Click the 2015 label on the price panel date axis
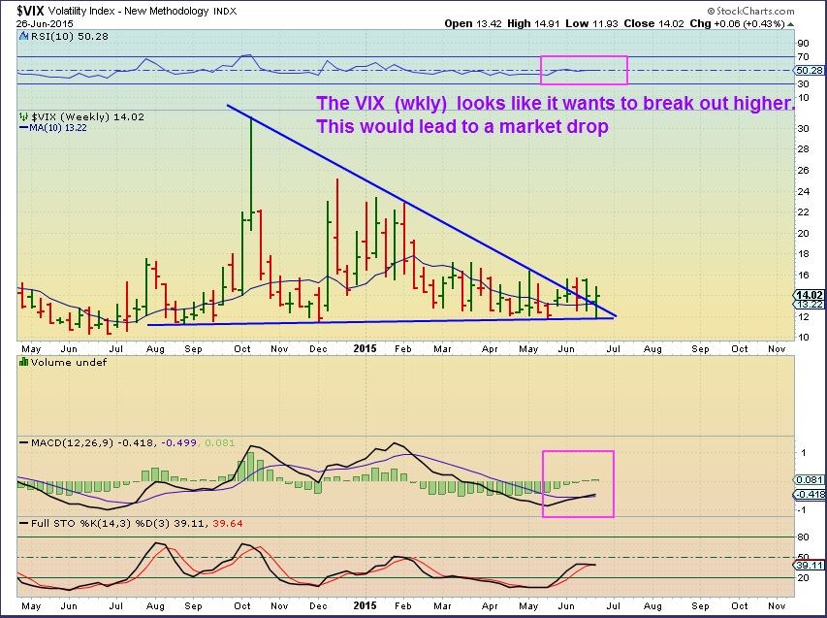 click(x=365, y=348)
